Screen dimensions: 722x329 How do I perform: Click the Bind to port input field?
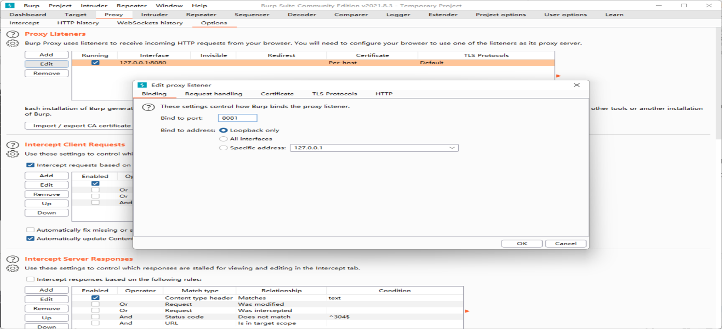[x=238, y=118]
